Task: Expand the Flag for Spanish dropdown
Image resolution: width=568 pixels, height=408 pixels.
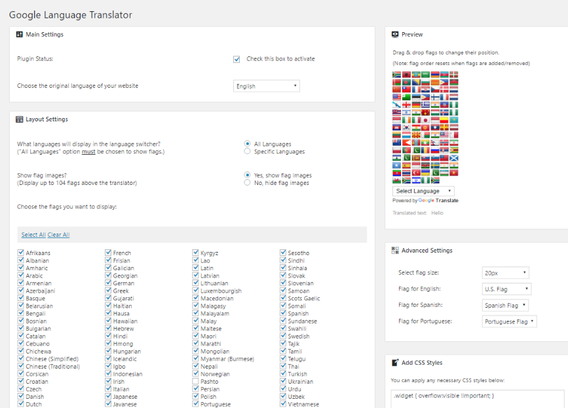Action: pos(505,306)
